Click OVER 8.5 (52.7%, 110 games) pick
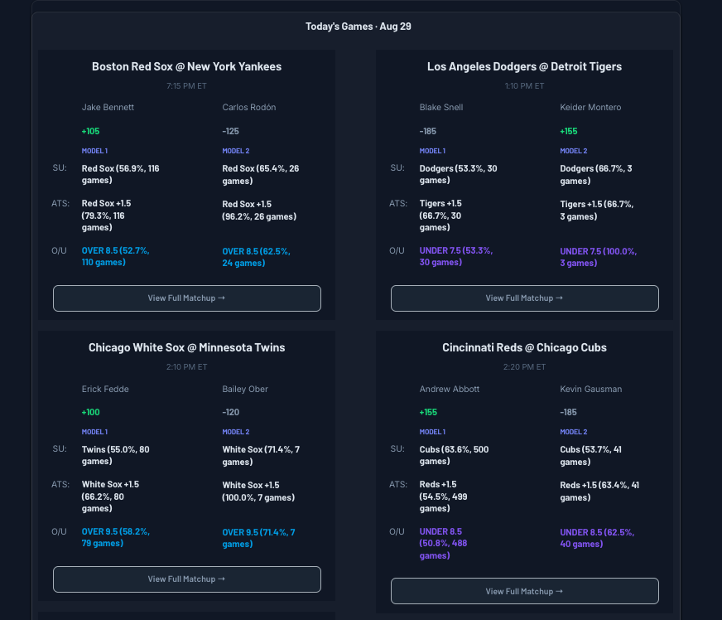Image resolution: width=722 pixels, height=620 pixels. [116, 256]
